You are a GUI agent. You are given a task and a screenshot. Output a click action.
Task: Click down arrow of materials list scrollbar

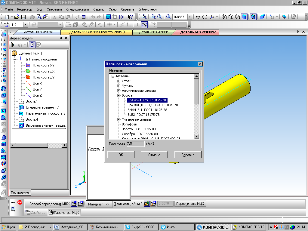[x=197, y=136]
